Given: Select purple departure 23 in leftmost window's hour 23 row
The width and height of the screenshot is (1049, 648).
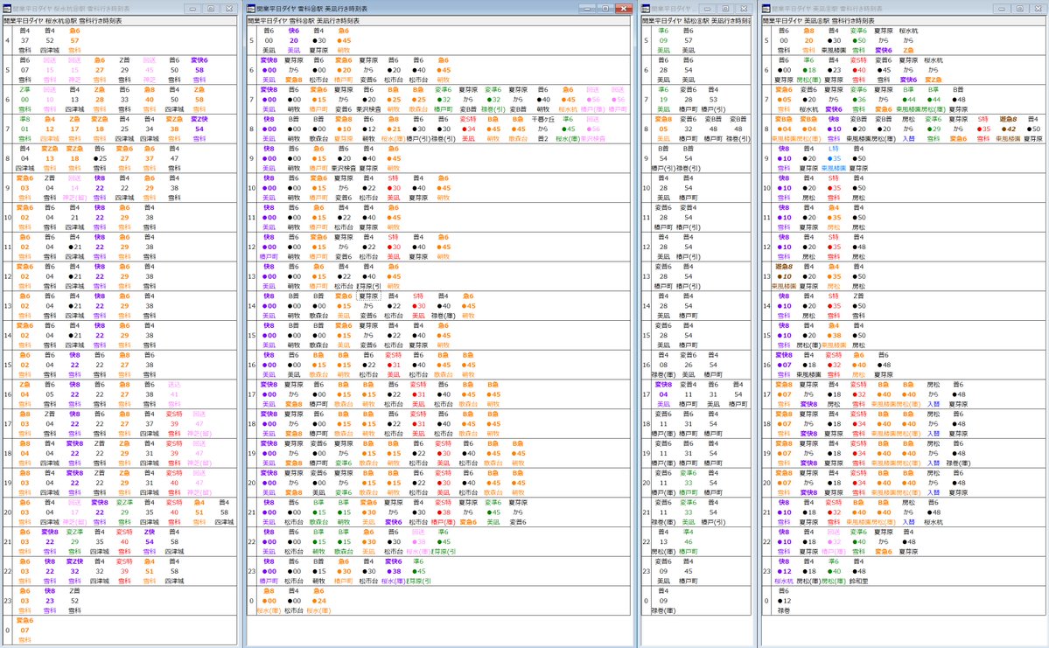Looking at the screenshot, I should tap(50, 601).
